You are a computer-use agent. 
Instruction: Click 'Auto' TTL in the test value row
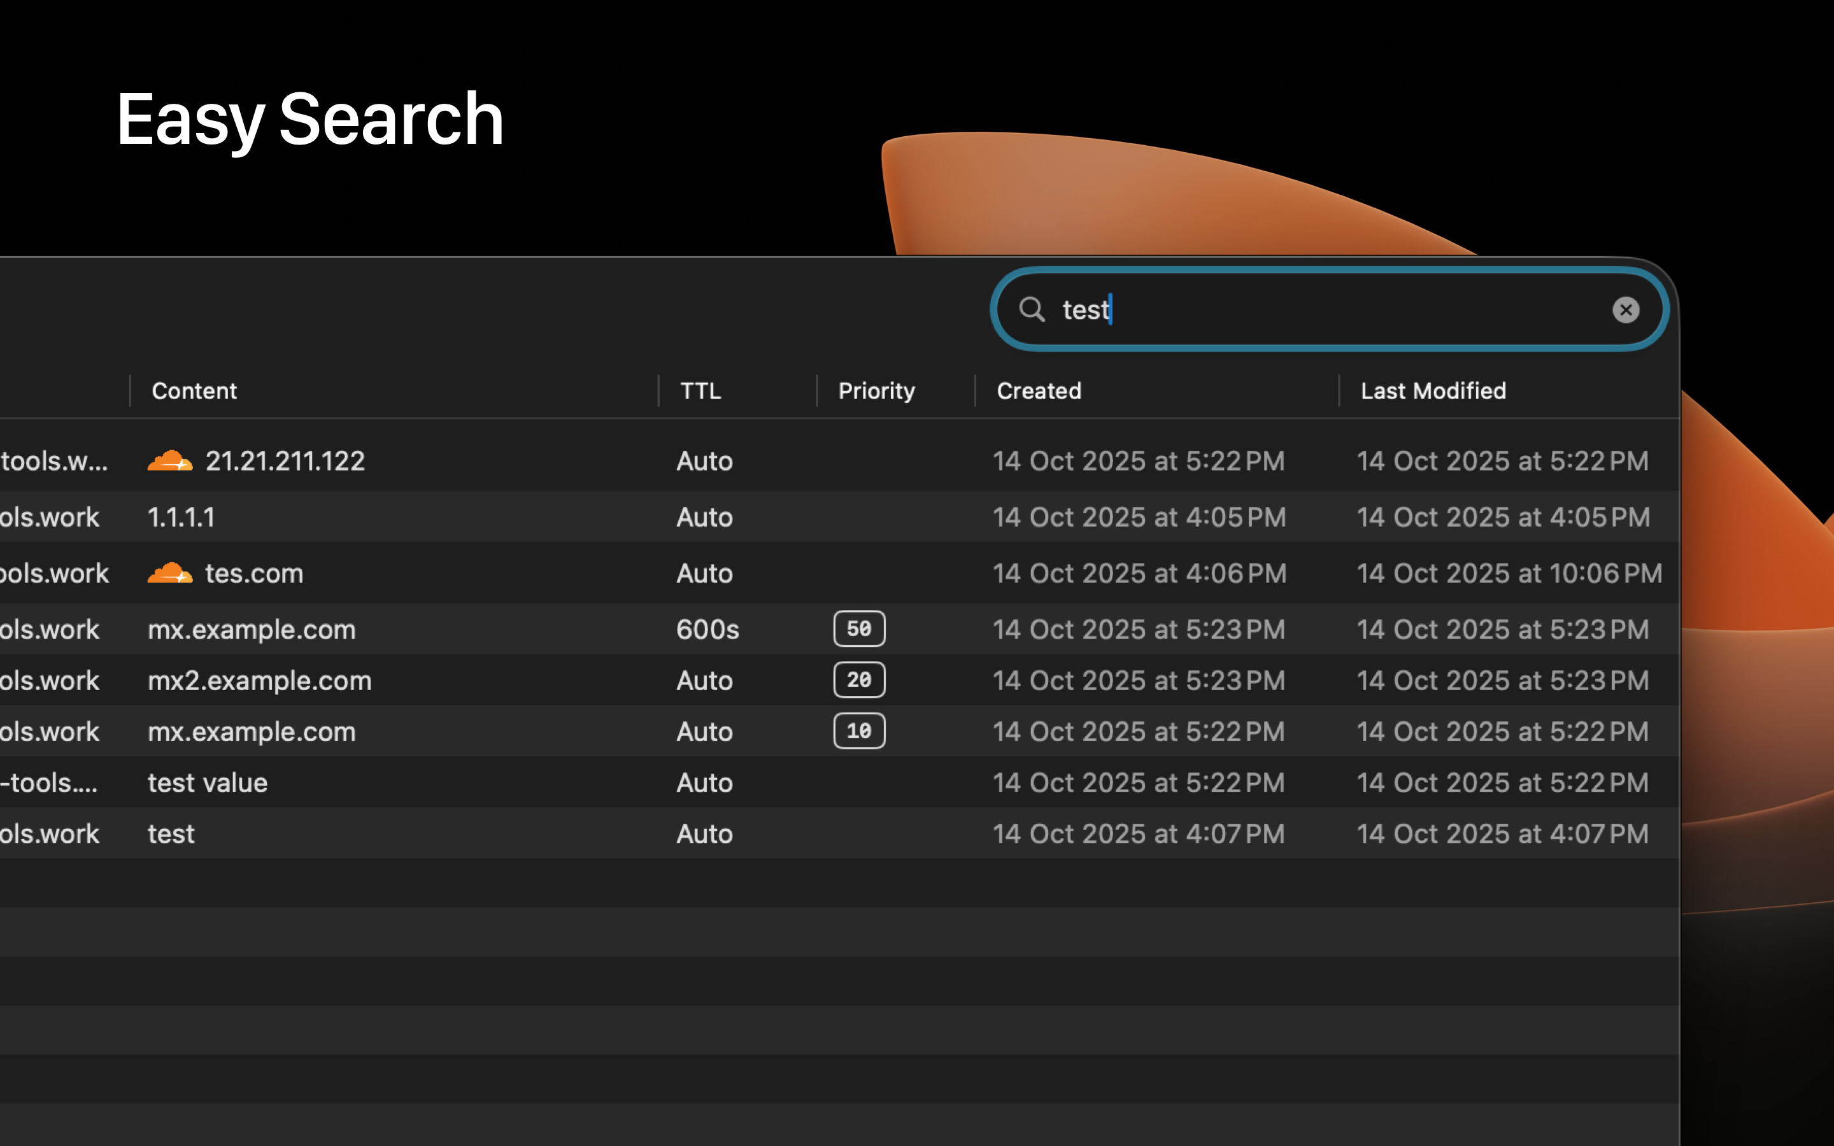pos(705,782)
